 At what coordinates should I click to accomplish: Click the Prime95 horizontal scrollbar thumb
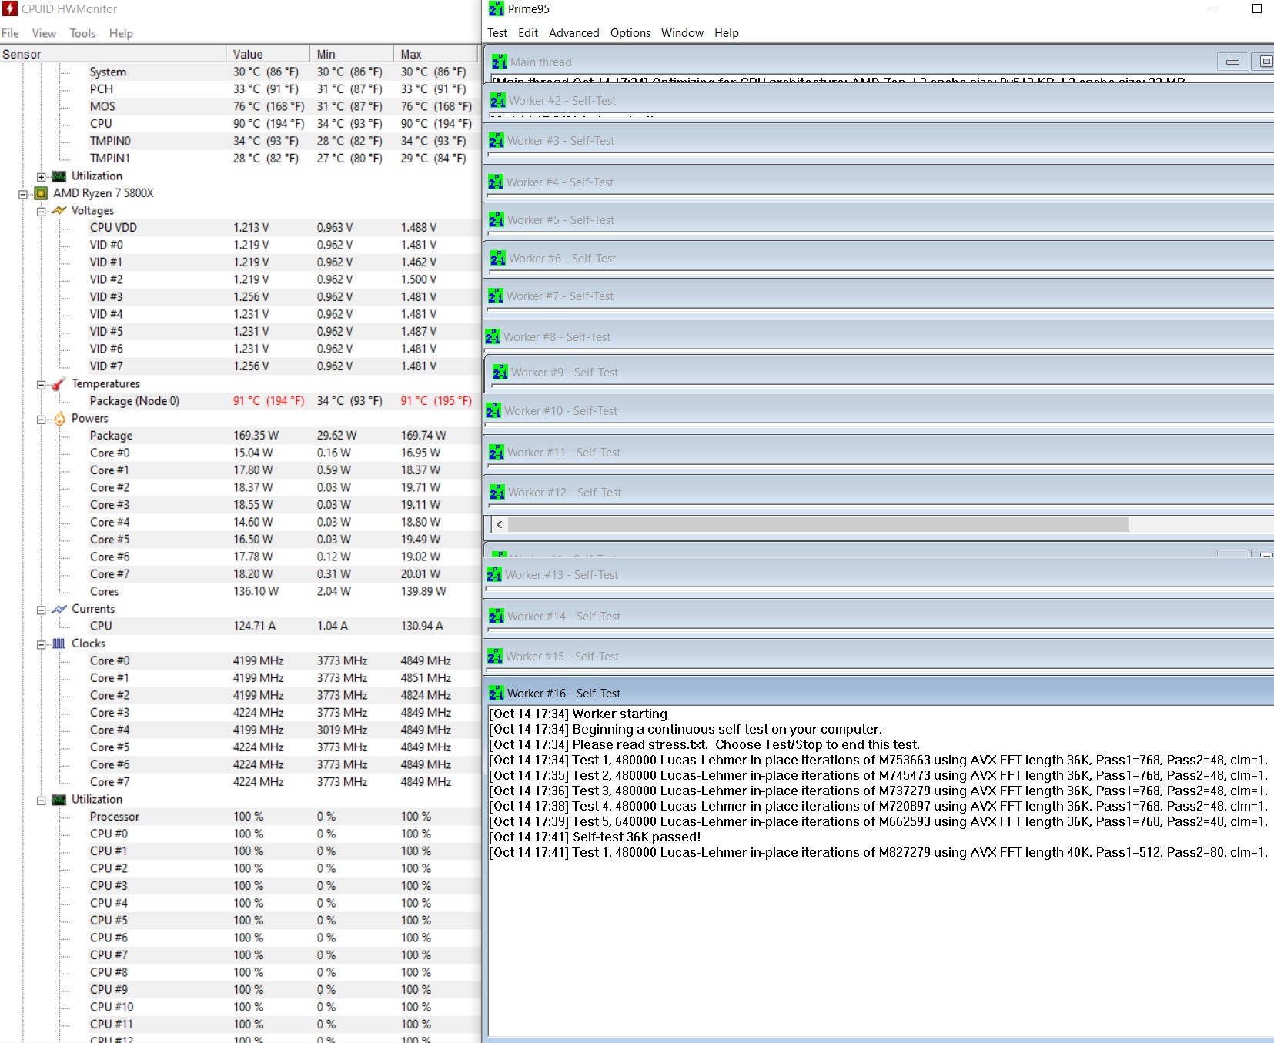tap(818, 525)
